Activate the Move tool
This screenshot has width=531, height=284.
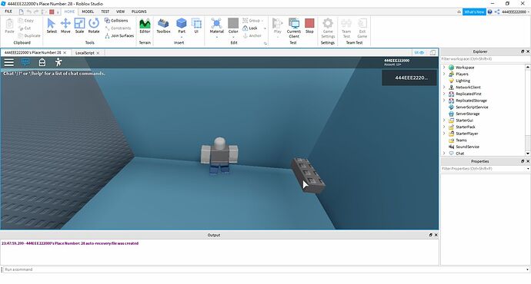click(65, 25)
